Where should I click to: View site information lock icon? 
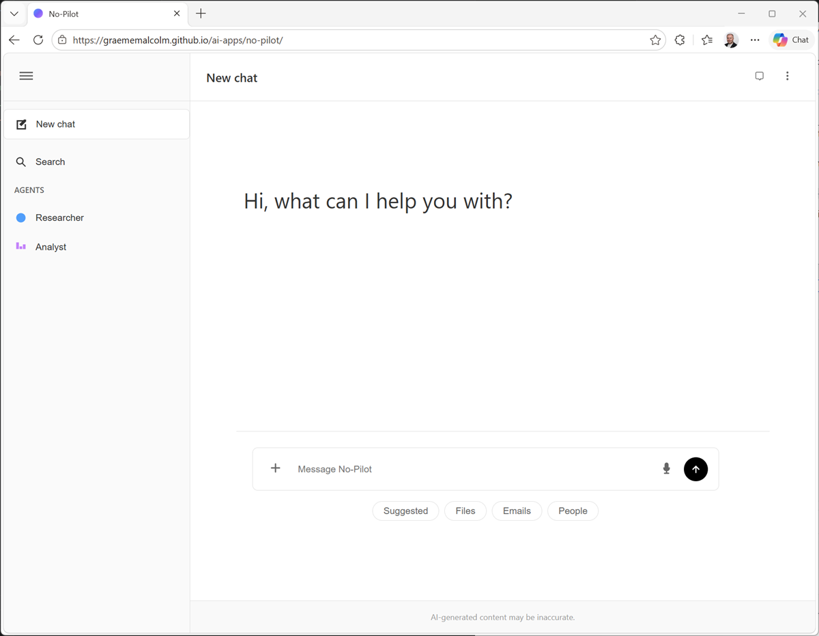(x=62, y=40)
